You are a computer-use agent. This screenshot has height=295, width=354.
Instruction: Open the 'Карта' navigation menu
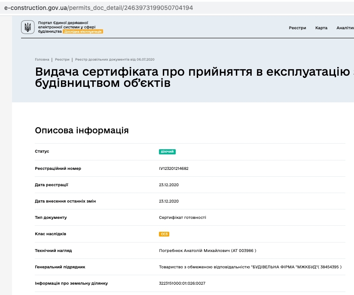321,28
